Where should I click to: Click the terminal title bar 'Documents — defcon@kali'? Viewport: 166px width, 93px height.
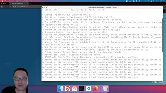102,7
